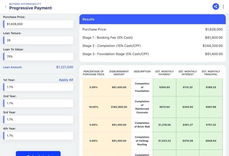Click the $461.27 monthly interest cell
Screen dimensions: 229x156
coord(188,125)
